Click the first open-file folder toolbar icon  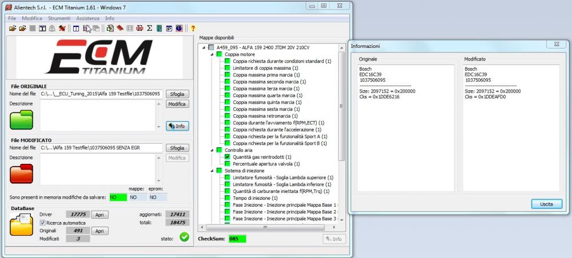pos(13,28)
